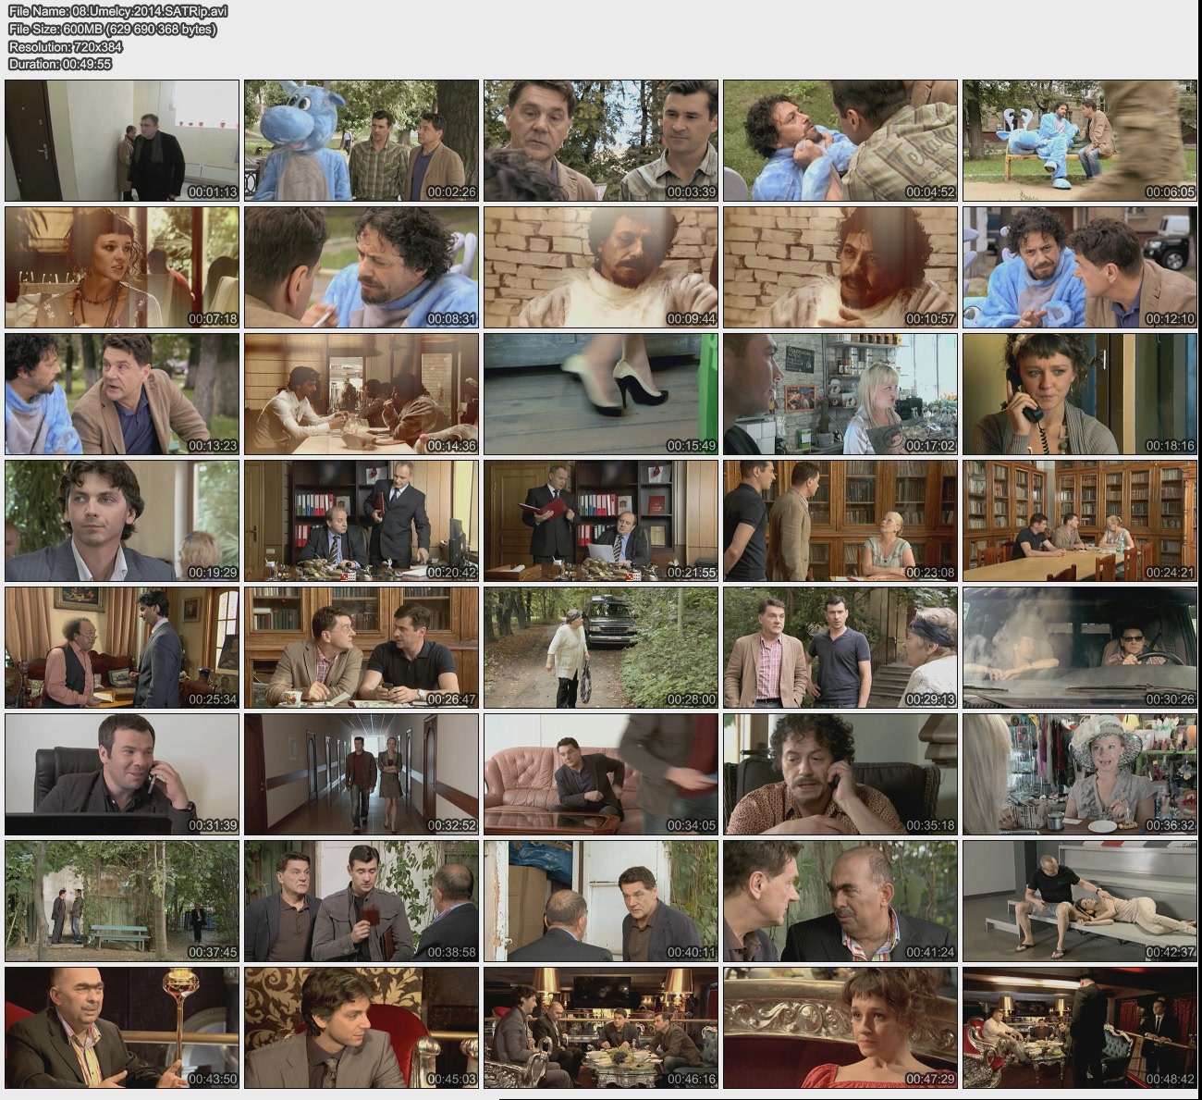Image resolution: width=1202 pixels, height=1100 pixels.
Task: Select the last thumbnail at 00:48:42
Action: (x=1079, y=1027)
